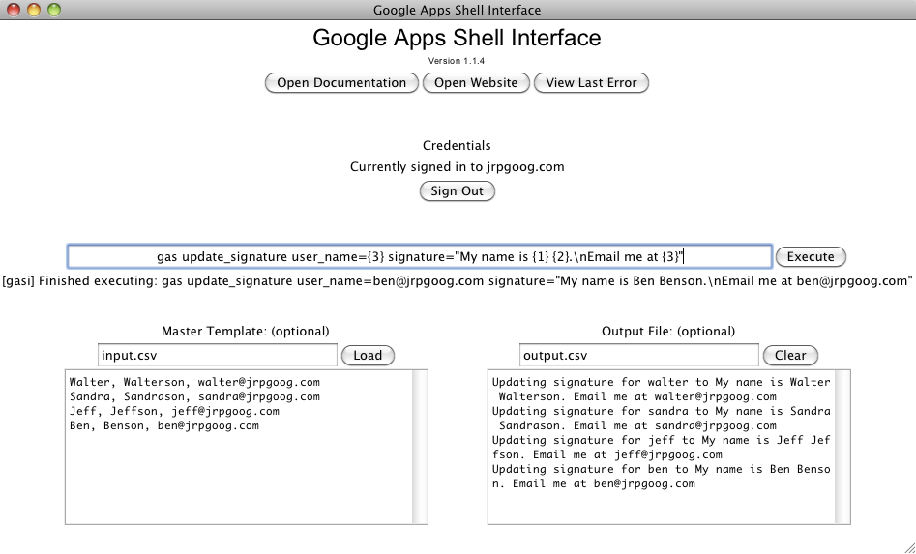The height and width of the screenshot is (554, 916).
Task: View the last error
Action: click(591, 83)
